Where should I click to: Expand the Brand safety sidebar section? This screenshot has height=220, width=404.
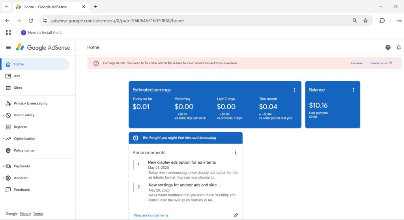click(3, 115)
